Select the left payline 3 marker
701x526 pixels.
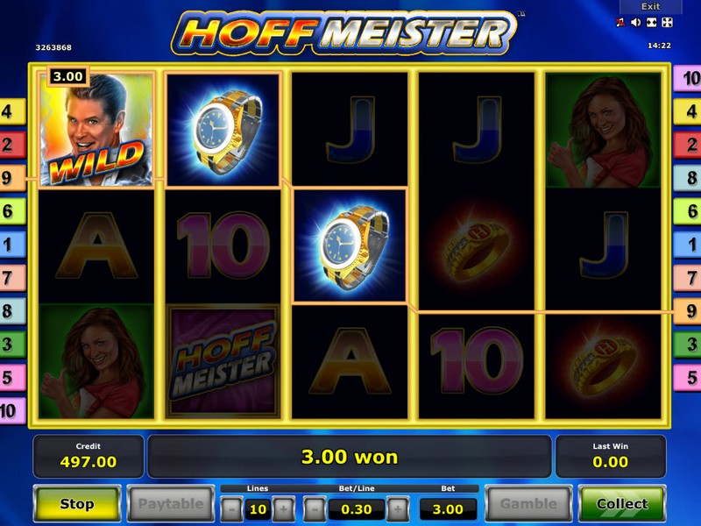pyautogui.click(x=12, y=344)
